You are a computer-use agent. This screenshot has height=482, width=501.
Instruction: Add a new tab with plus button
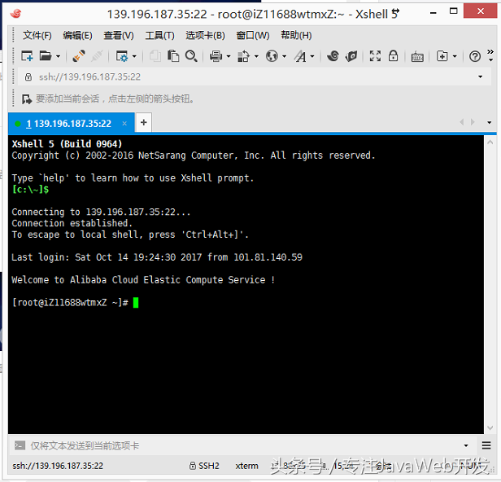(143, 122)
